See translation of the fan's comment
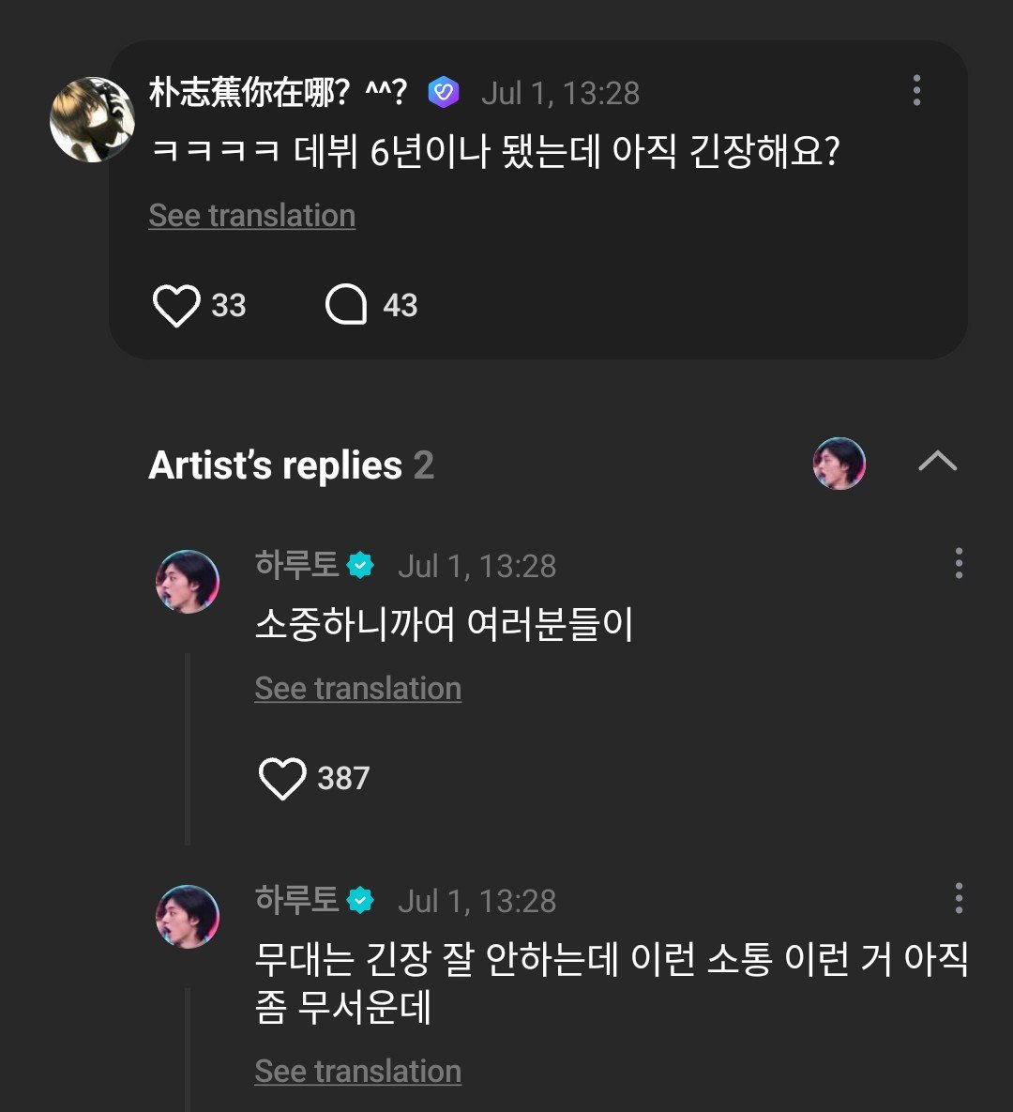Viewport: 1013px width, 1112px height. [251, 216]
